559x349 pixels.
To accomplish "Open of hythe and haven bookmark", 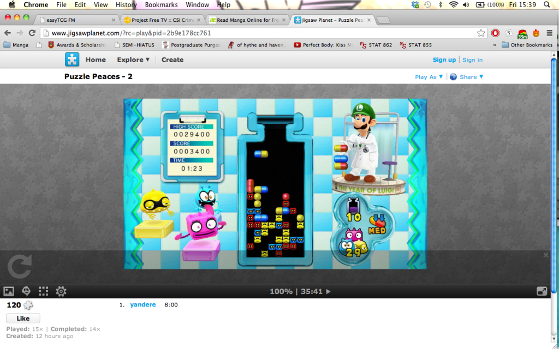I will click(258, 45).
